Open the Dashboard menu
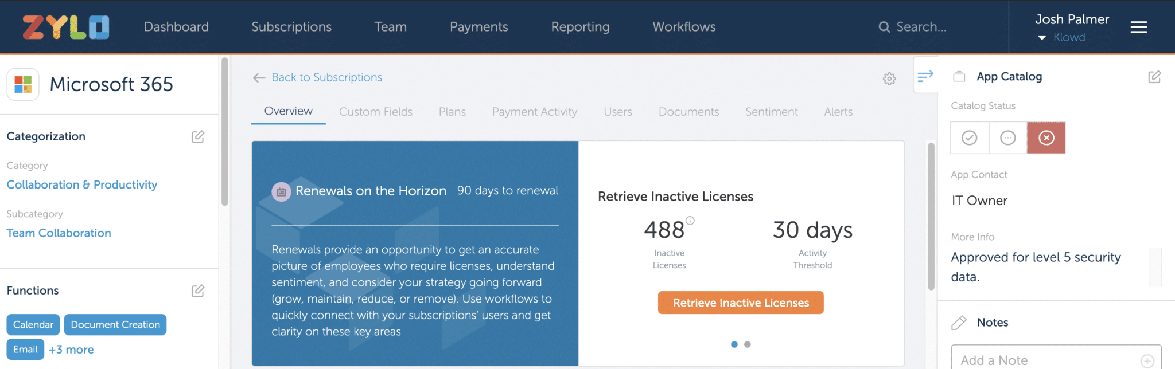 pyautogui.click(x=176, y=27)
